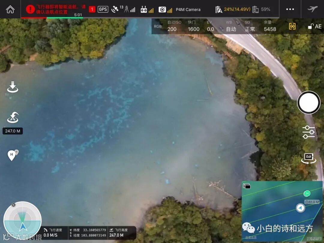Select the RGB camera mode label
This screenshot has width=324, height=243.
point(158,26)
